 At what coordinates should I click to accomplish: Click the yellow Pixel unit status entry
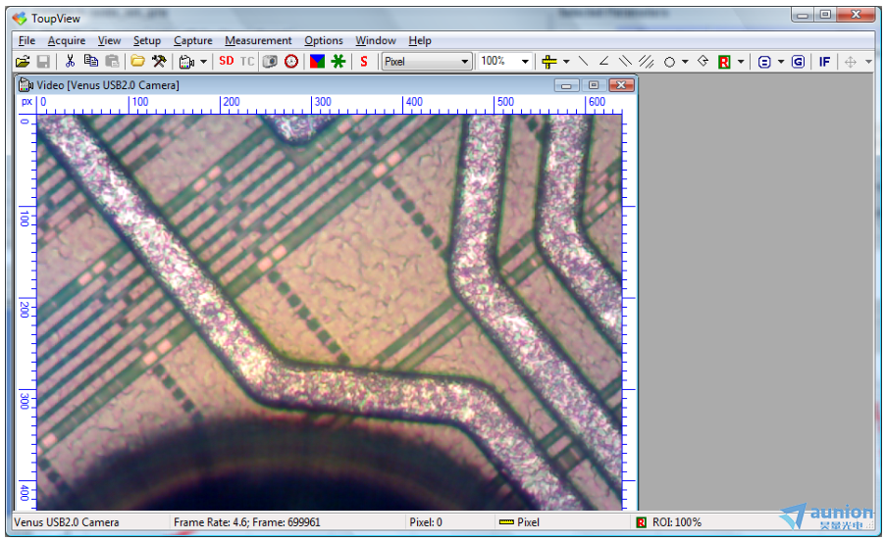(519, 522)
